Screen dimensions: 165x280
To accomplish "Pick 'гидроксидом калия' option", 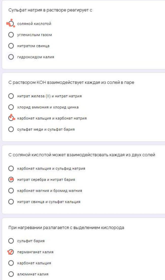I will point(11,57).
